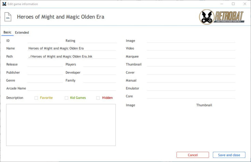Click the Rating input field
This screenshot has height=162, width=251.
98,41
